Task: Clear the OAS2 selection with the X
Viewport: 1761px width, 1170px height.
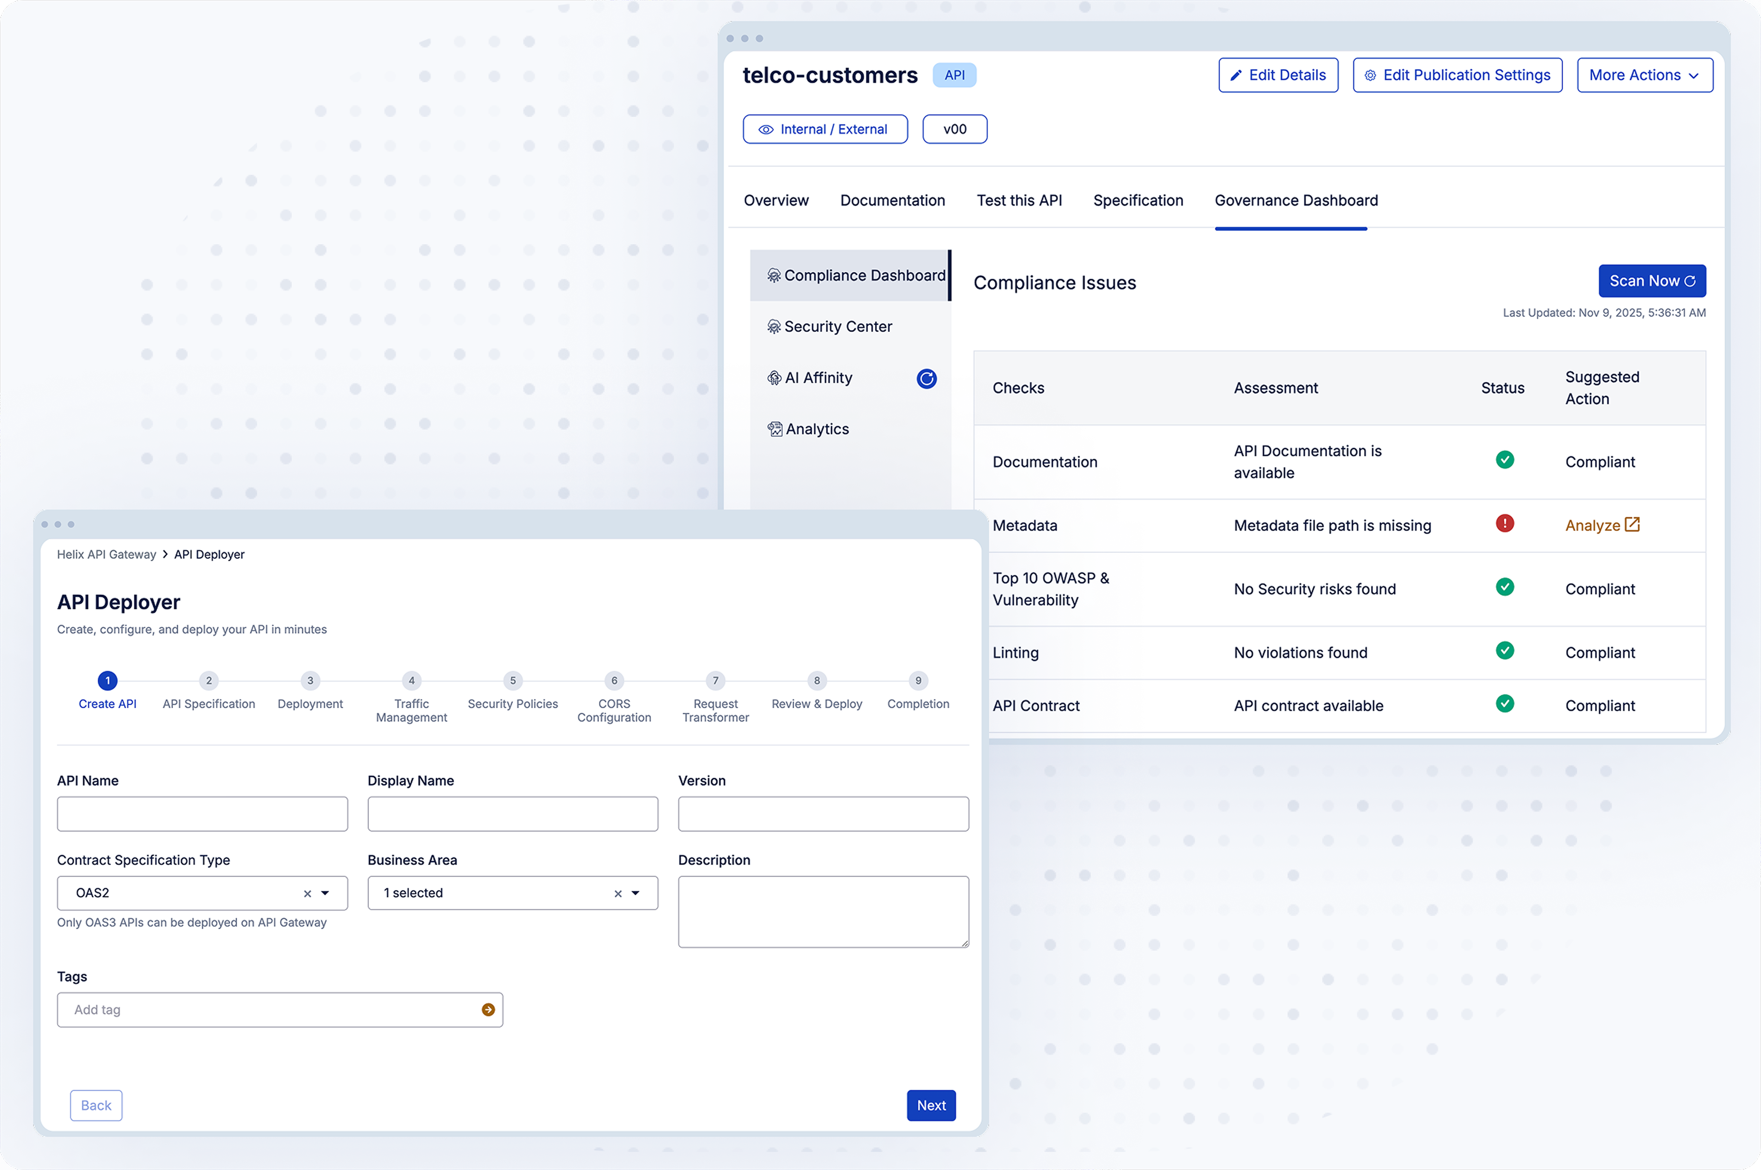Action: [308, 893]
